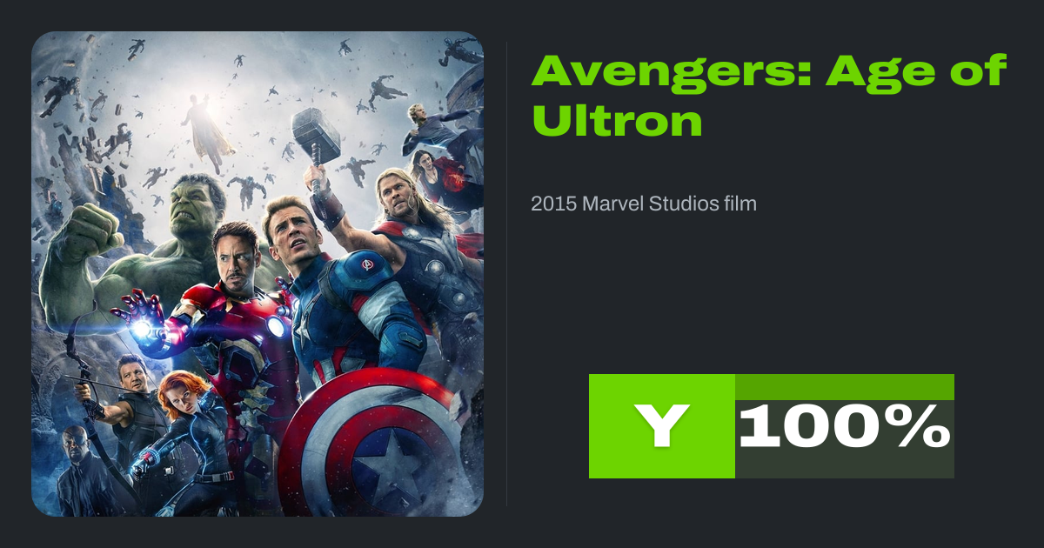The height and width of the screenshot is (548, 1044).
Task: Click Thor's face on the poster
Action: click(396, 197)
